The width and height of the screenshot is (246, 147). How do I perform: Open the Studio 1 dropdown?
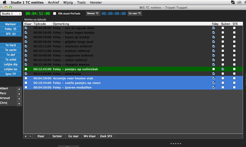pyautogui.click(x=11, y=13)
